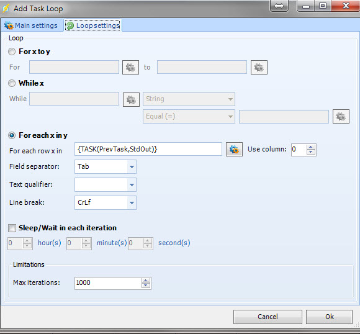Open variables picker beside the 'to' field
360x334 pixels.
click(x=259, y=67)
